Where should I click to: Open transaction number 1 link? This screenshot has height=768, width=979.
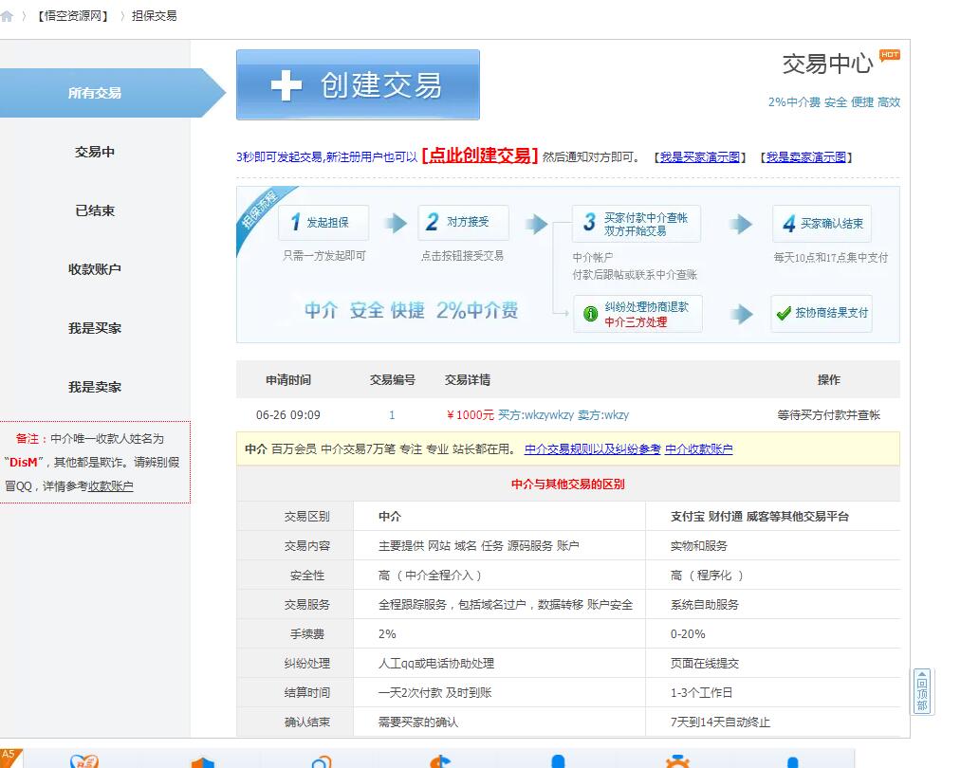coord(392,415)
